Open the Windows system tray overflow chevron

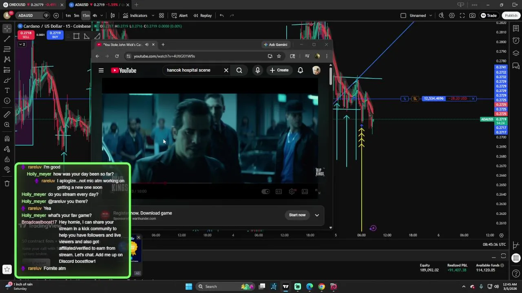click(463, 286)
